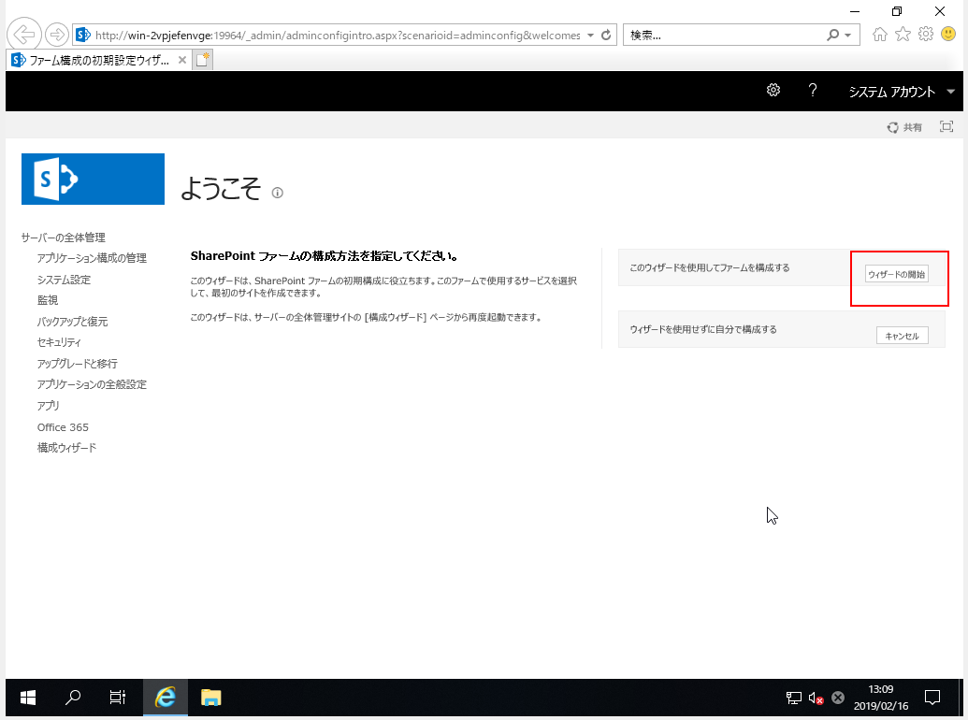Click Internet Explorer taskbar icon
This screenshot has width=968, height=720.
[166, 698]
